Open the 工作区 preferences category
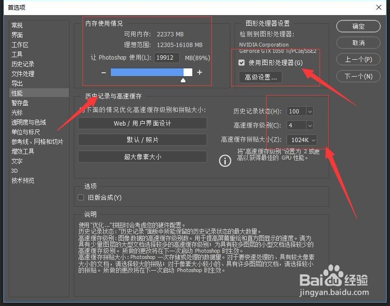This screenshot has width=390, height=306. (20, 45)
